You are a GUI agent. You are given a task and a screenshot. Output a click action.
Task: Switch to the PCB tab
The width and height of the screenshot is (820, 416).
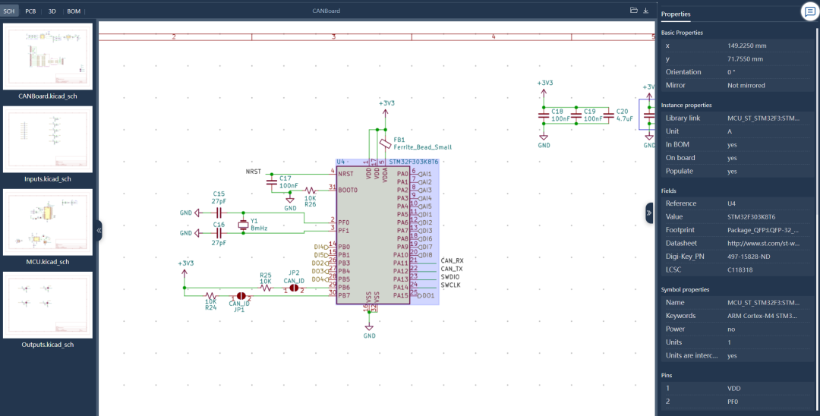tap(30, 11)
